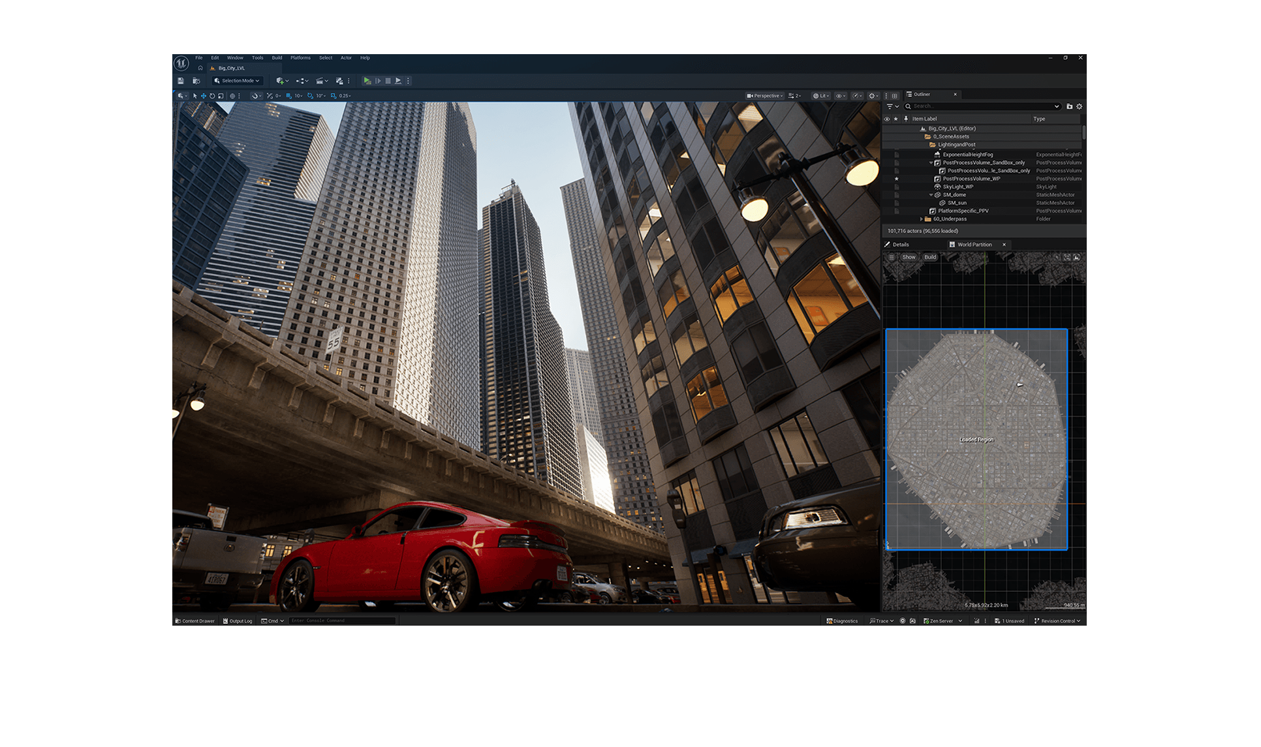Image resolution: width=1261 pixels, height=747 pixels.
Task: Toggle rotation snapping icon
Action: (x=310, y=96)
